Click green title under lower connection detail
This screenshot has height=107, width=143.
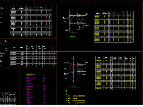(74, 86)
